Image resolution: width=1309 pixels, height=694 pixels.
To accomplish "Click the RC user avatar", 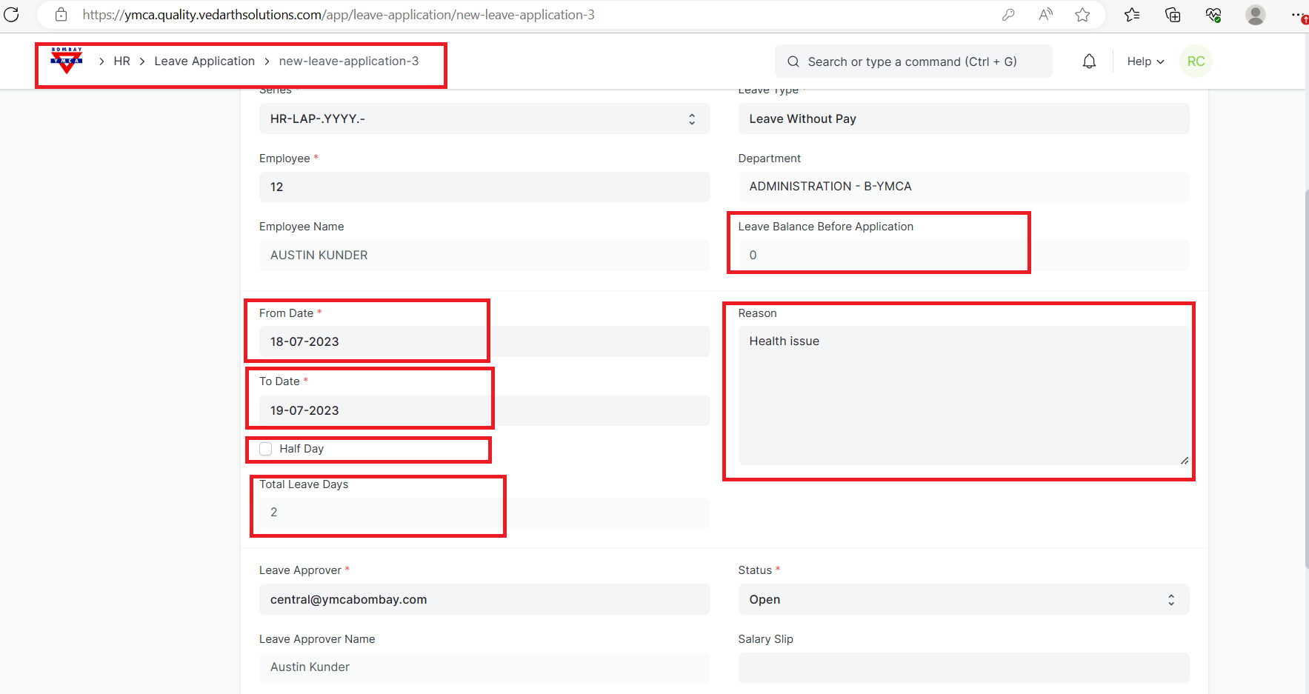I will point(1196,61).
